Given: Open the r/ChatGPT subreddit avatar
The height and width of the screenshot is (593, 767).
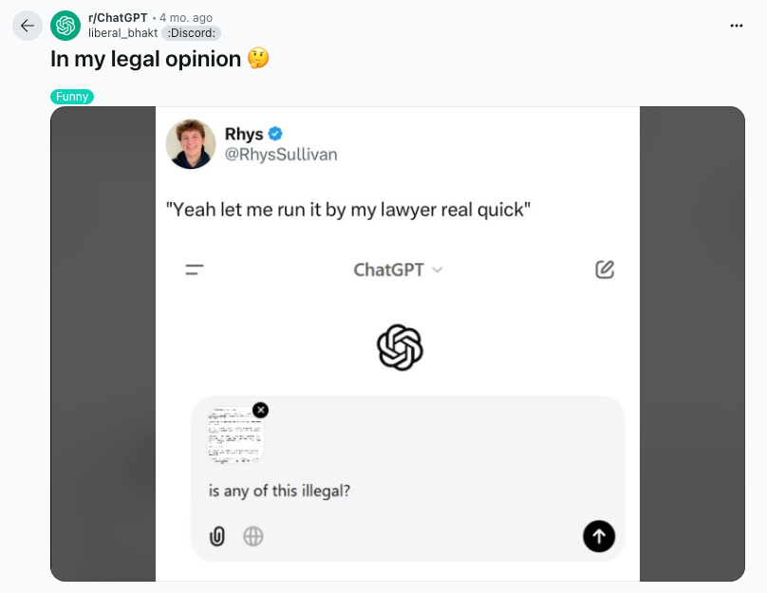Looking at the screenshot, I should pos(65,26).
